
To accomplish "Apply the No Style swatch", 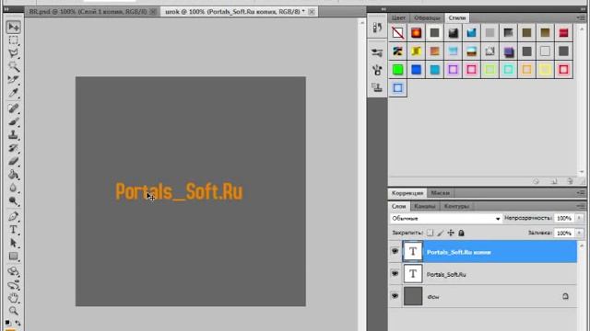I will click(x=397, y=33).
